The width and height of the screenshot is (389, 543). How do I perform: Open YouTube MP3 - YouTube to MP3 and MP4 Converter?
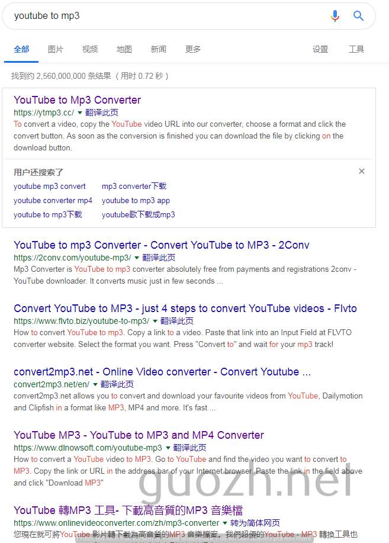pos(139,435)
